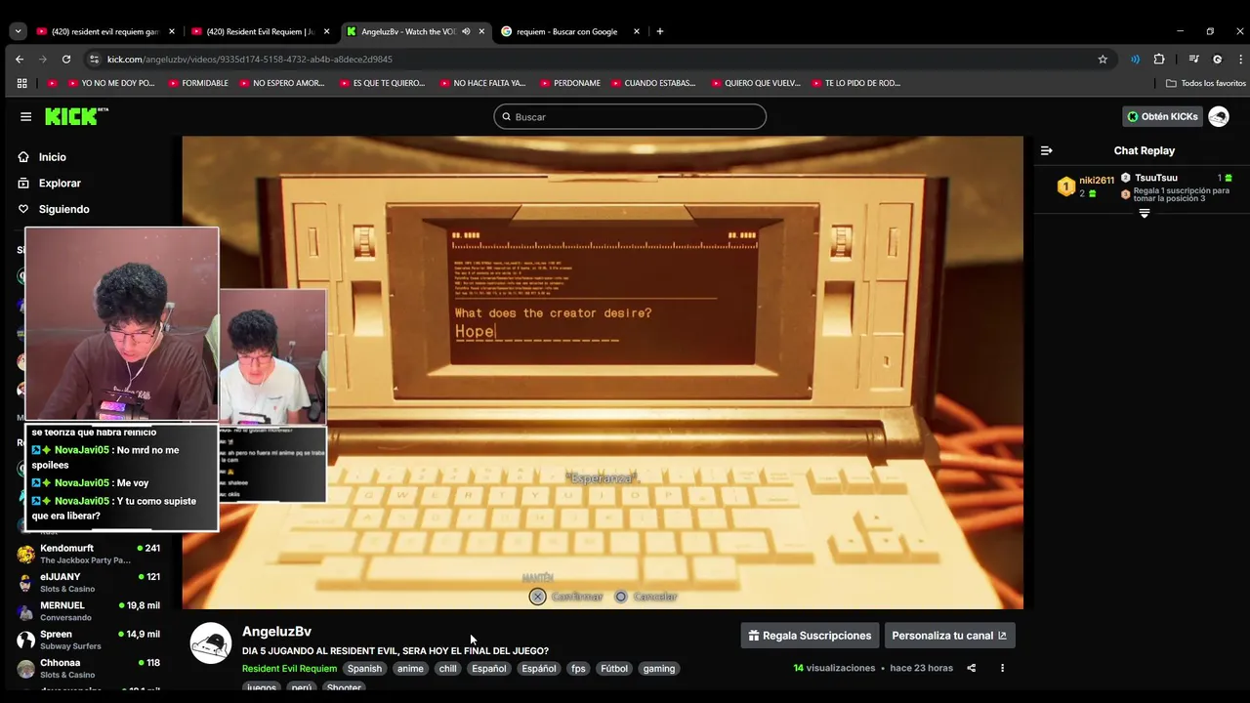1250x703 pixels.
Task: Open MERNUEL recommended channel
Action: click(x=88, y=611)
